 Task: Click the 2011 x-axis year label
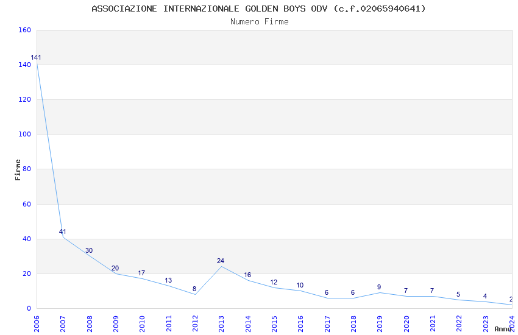point(168,323)
